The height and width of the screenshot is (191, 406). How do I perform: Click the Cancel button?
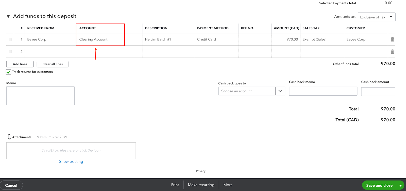11,185
